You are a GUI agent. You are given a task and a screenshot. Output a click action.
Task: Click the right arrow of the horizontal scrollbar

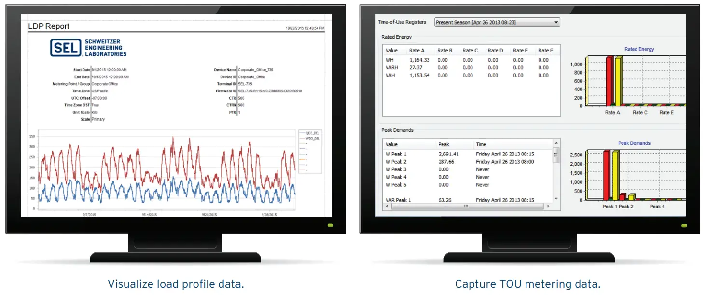[x=550, y=206]
